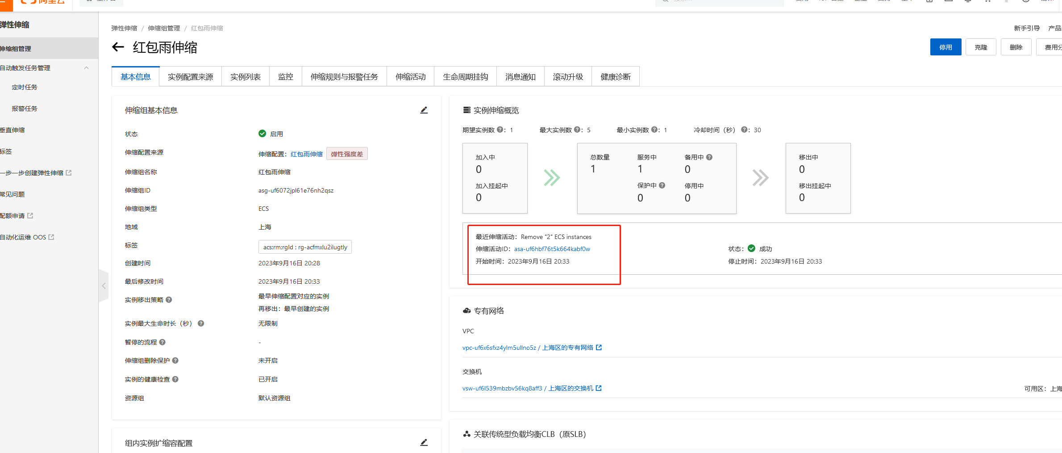The image size is (1062, 453).
Task: Open 报警任务 in the sidebar
Action: [x=25, y=109]
